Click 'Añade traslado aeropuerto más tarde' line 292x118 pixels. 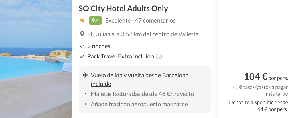[x=139, y=104]
